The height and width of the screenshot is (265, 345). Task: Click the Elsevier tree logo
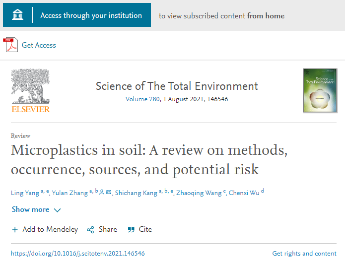(31, 90)
